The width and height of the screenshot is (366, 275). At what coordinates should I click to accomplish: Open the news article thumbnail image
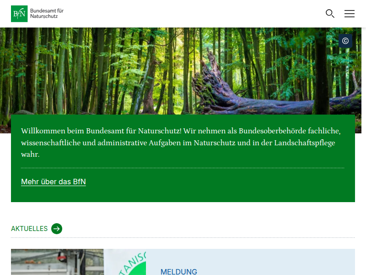click(78, 262)
